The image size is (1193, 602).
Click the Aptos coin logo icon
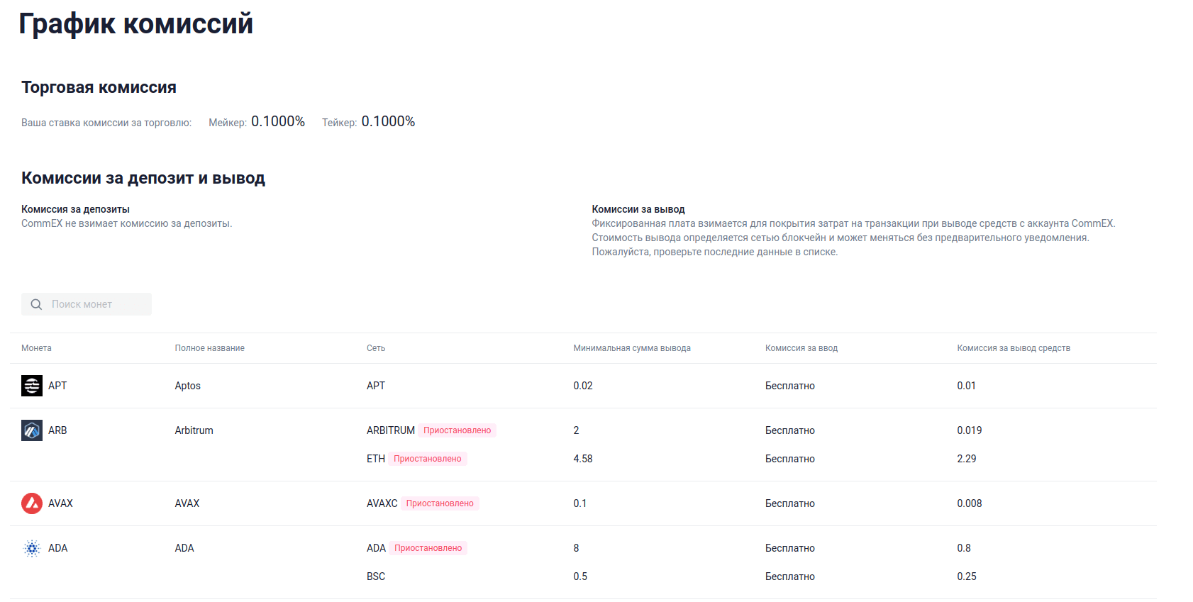click(32, 386)
